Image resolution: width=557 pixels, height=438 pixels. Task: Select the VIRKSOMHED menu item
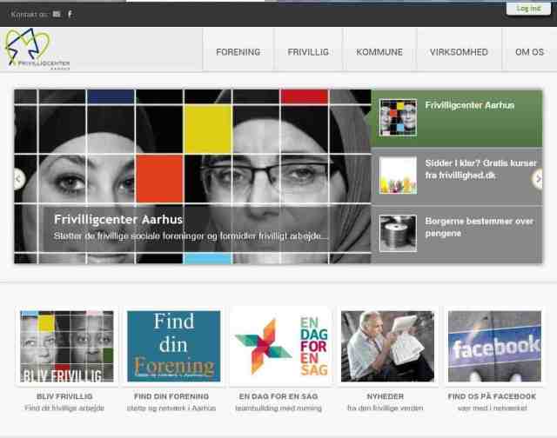[x=458, y=52]
